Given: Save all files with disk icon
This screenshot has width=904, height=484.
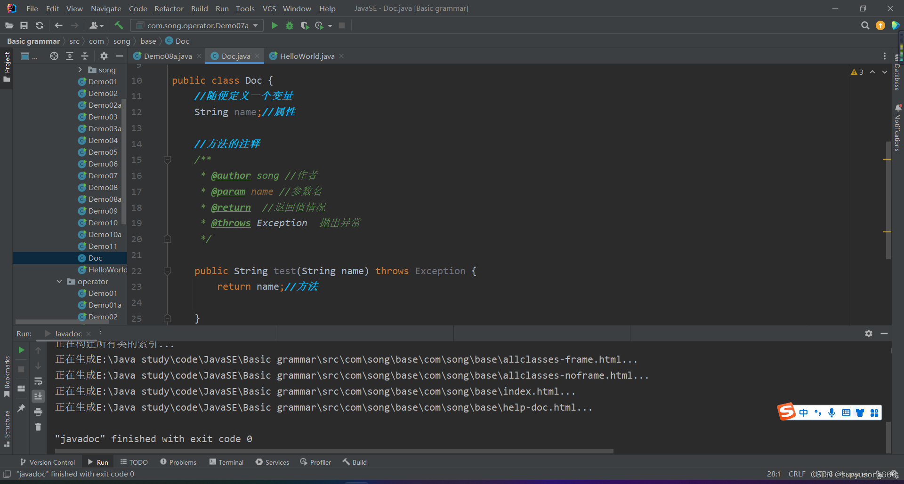Looking at the screenshot, I should 24,25.
